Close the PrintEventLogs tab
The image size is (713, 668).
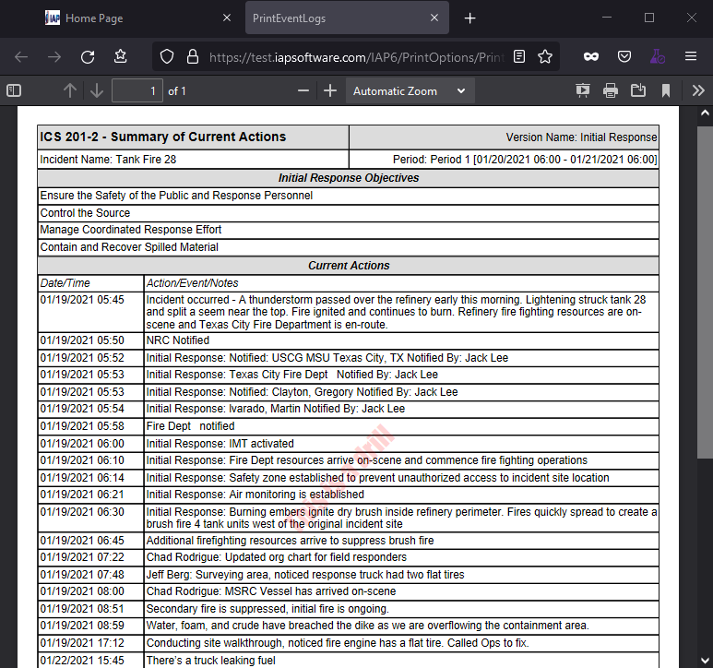tap(434, 18)
